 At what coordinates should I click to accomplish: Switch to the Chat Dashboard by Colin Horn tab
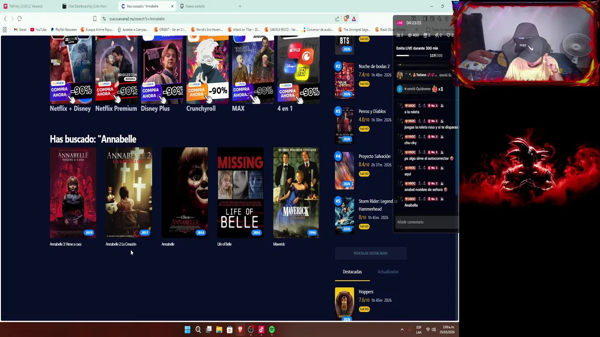pos(87,6)
